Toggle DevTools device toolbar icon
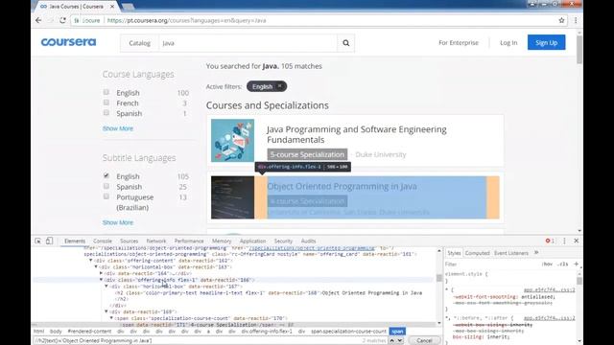Image resolution: width=614 pixels, height=345 pixels. pos(49,241)
